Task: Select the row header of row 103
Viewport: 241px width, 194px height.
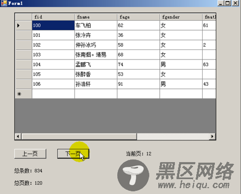Action: point(23,55)
